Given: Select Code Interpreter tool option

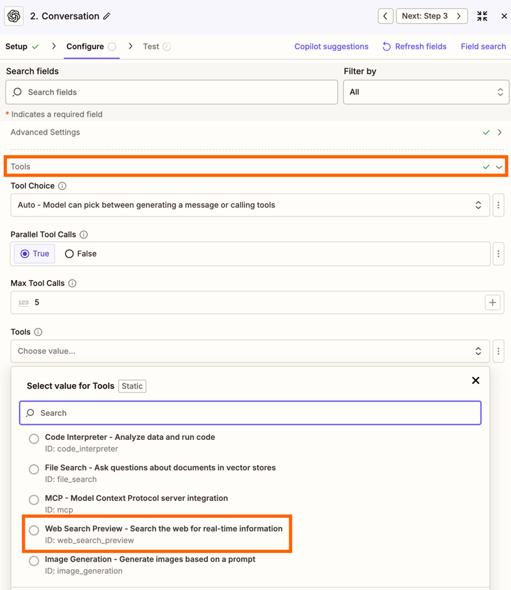Looking at the screenshot, I should click(34, 439).
